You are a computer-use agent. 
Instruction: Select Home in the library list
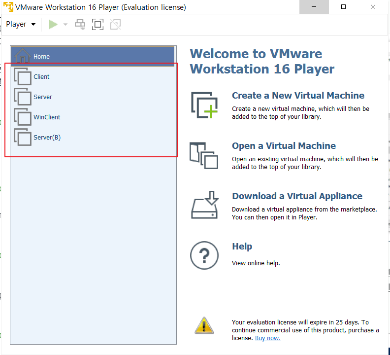point(93,56)
